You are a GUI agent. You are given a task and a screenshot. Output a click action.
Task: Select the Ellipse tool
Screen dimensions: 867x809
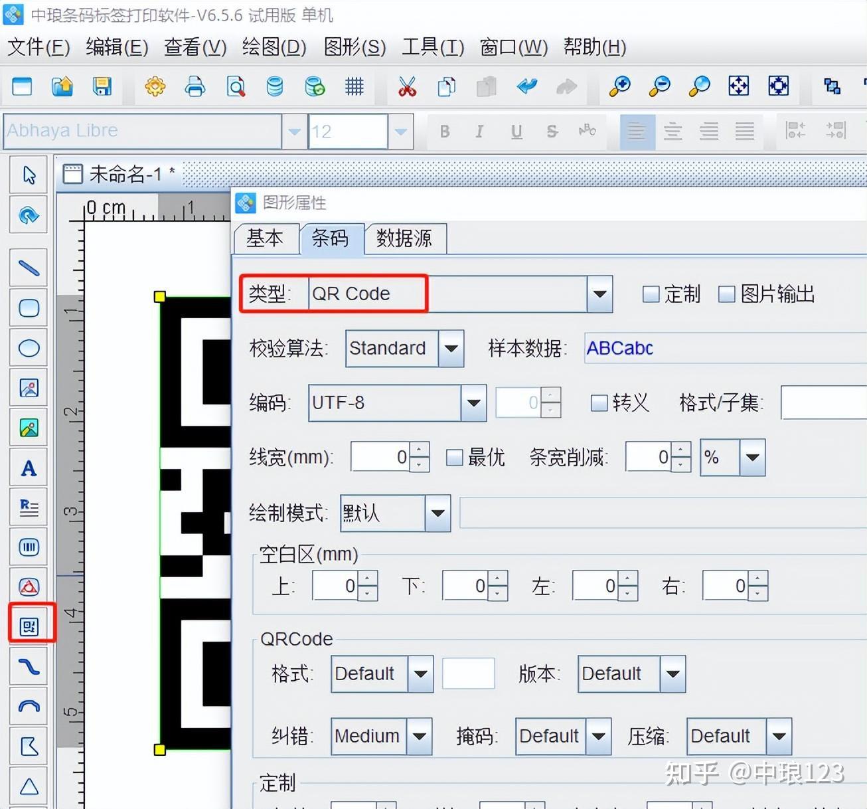29,347
